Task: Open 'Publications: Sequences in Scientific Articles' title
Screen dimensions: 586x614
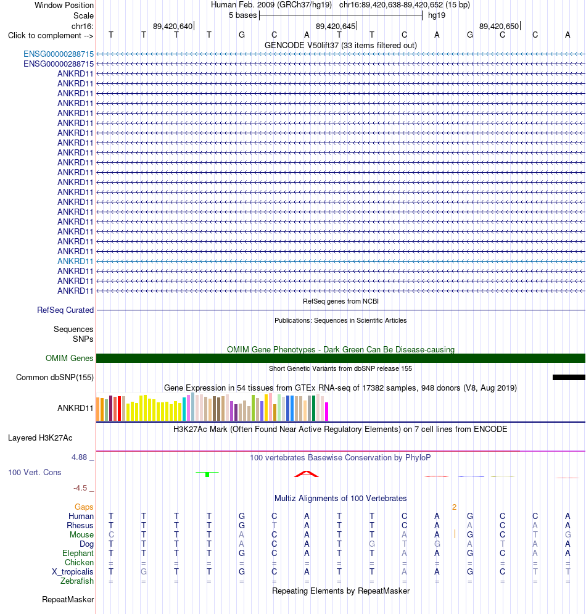Action: 340,320
